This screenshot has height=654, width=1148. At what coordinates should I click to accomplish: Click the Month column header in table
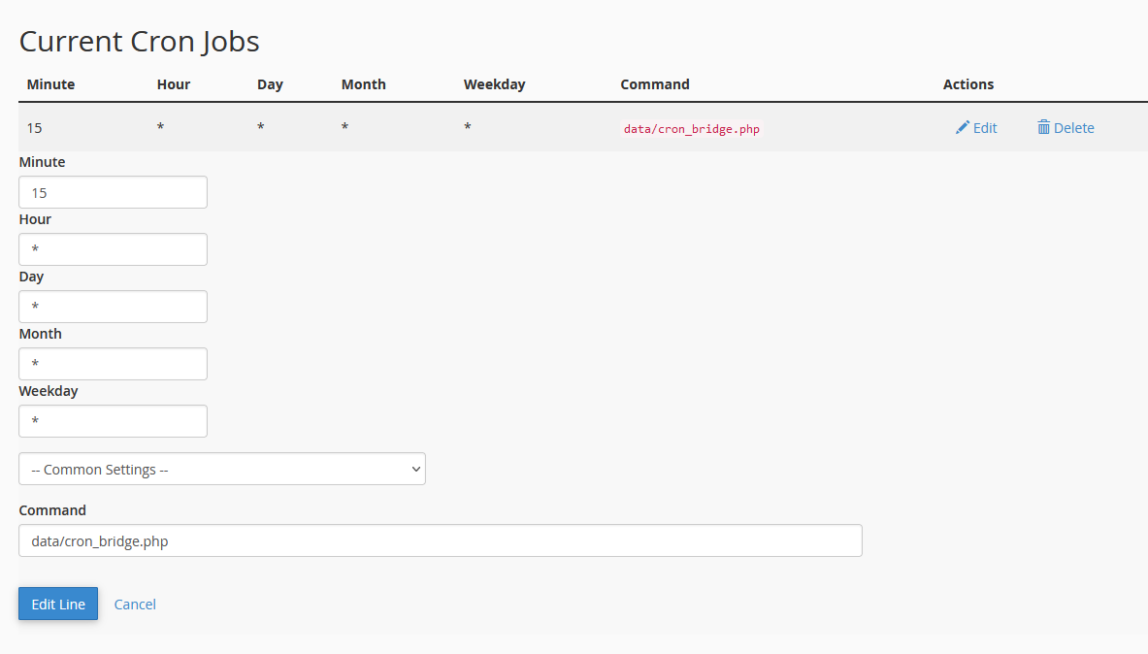[x=363, y=84]
